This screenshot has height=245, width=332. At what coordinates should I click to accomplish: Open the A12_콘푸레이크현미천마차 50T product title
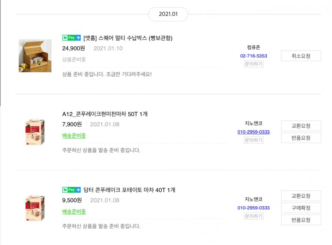pos(105,114)
